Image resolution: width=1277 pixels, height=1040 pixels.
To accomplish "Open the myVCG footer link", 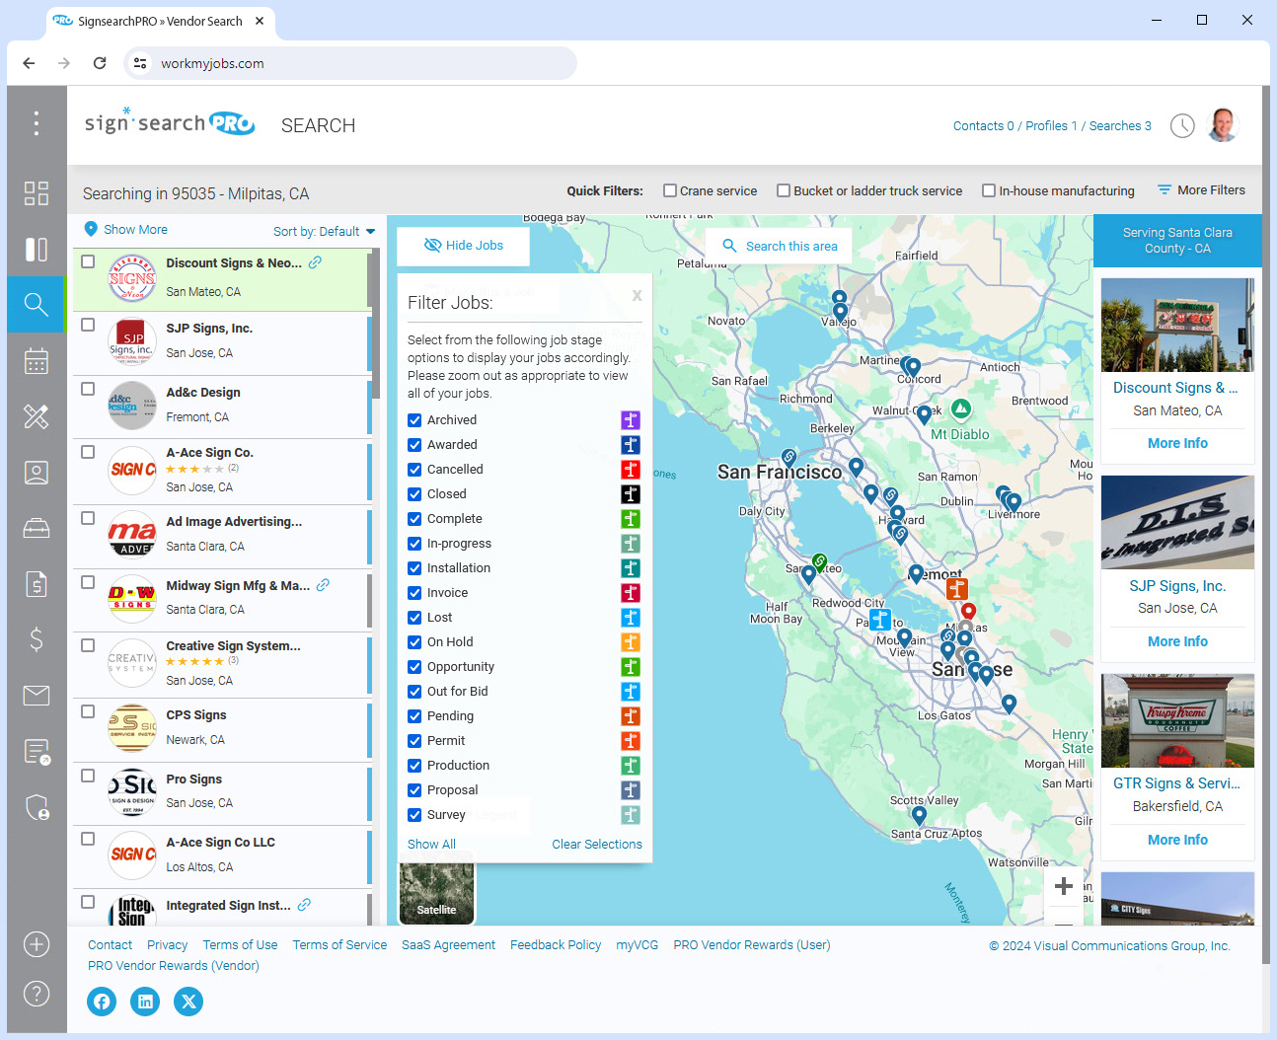I will [638, 945].
